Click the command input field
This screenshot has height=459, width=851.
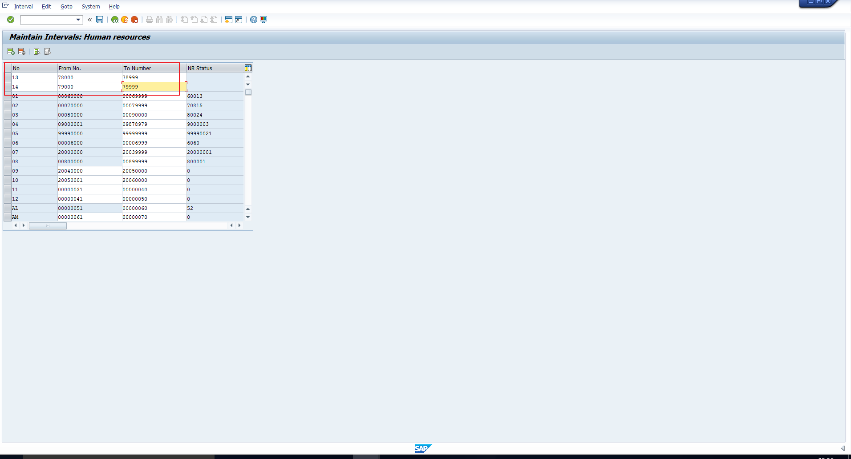[x=48, y=20]
